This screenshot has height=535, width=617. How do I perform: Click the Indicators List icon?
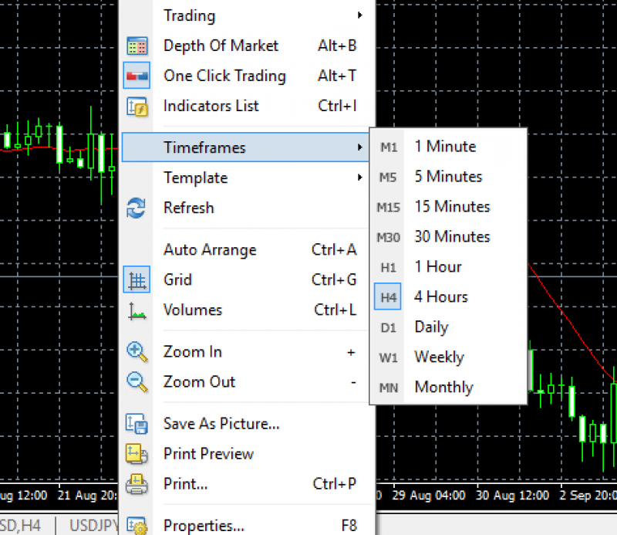tap(137, 107)
